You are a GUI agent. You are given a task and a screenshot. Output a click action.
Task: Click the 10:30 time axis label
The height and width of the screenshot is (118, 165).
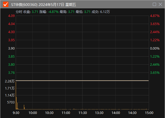(x=49, y=113)
